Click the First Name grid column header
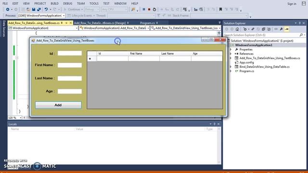 144,53
